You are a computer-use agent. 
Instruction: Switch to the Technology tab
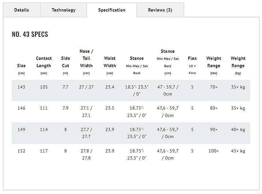tap(63, 10)
